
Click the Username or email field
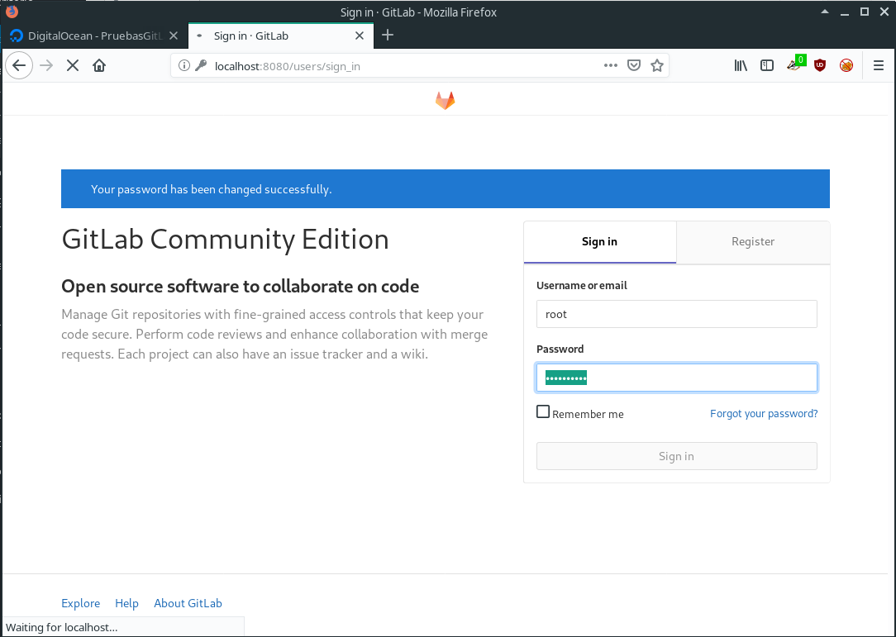pos(676,314)
